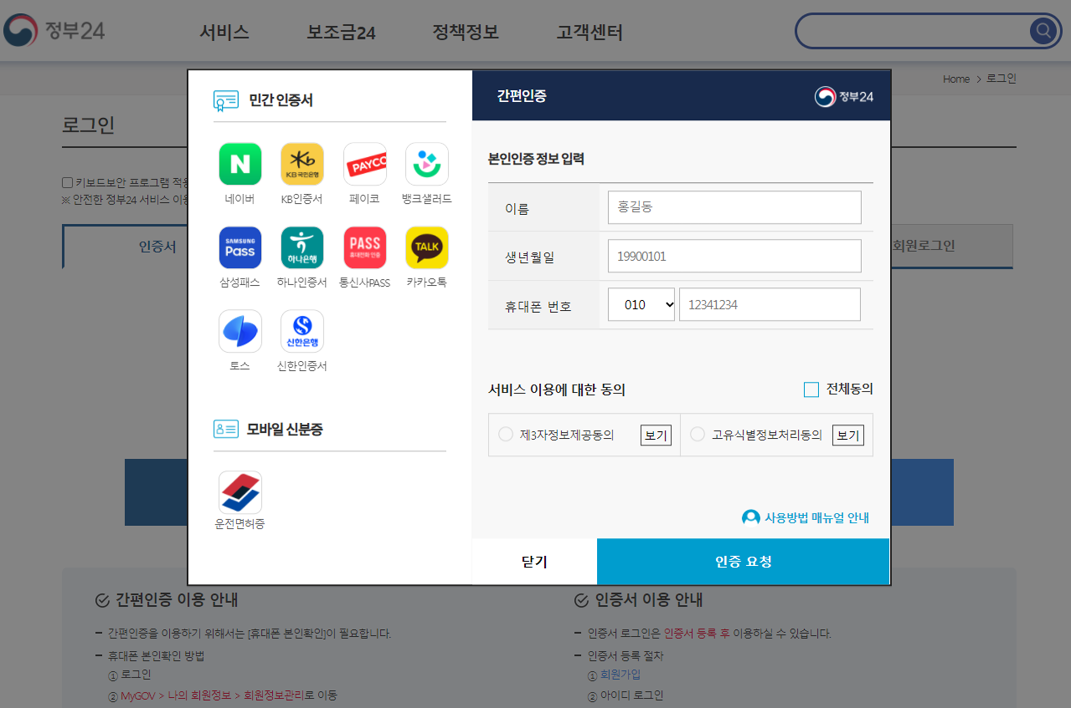Authenticate using KakaoTalk icon
The width and height of the screenshot is (1071, 708).
pos(426,247)
